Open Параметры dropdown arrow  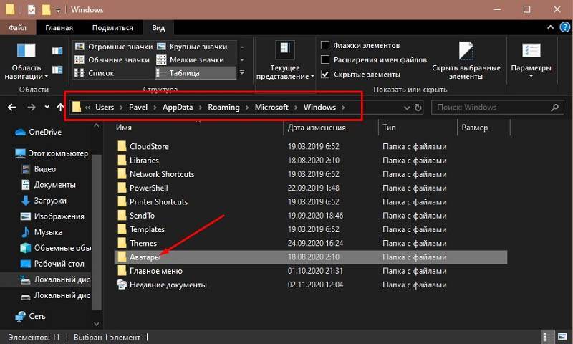click(531, 77)
